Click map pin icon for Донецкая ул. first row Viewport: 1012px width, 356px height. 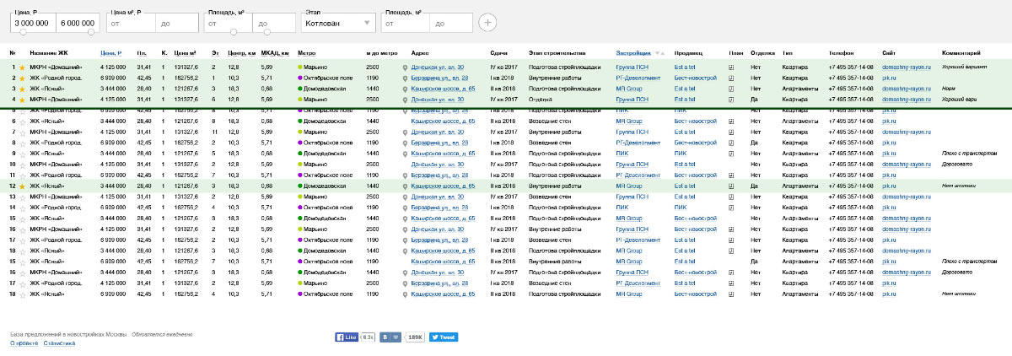point(405,67)
